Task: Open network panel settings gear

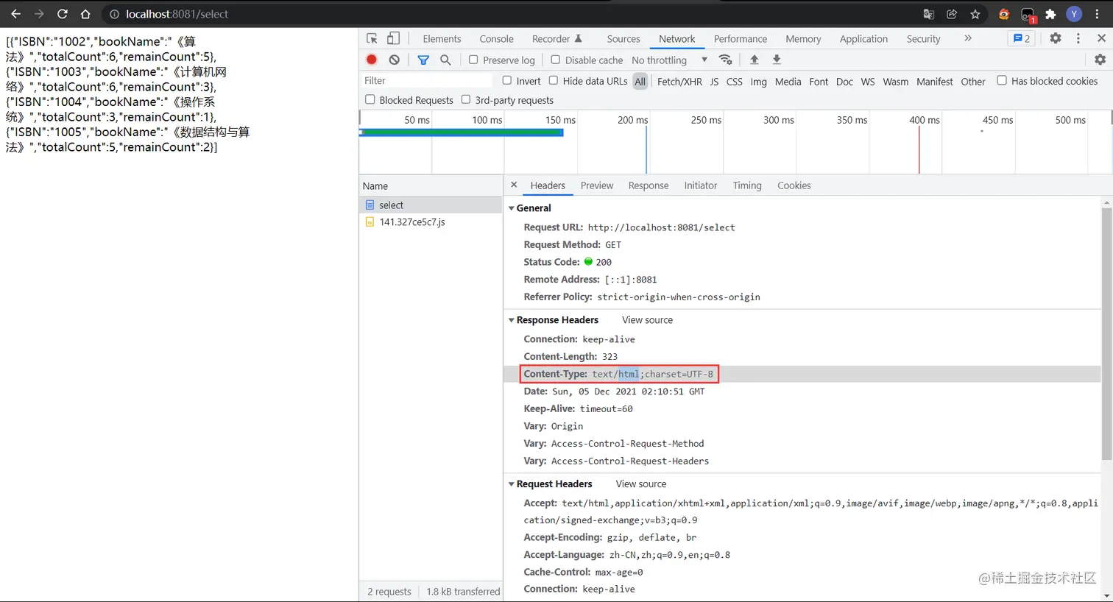Action: coord(1100,60)
